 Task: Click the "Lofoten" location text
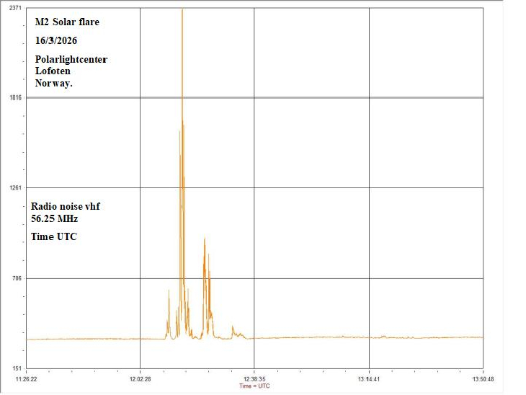pos(53,71)
